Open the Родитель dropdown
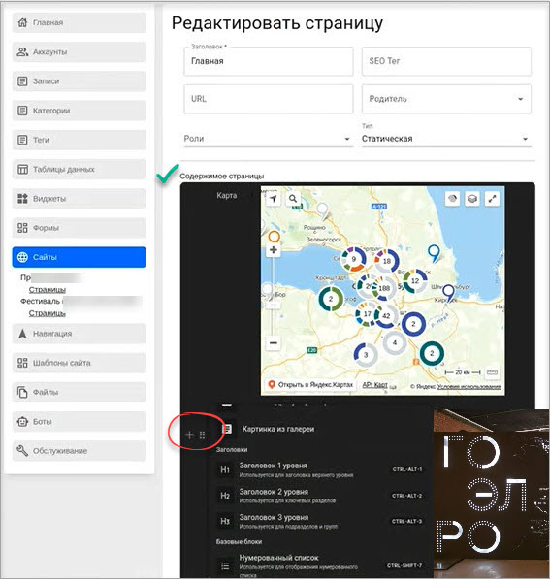The width and height of the screenshot is (550, 579). (446, 99)
